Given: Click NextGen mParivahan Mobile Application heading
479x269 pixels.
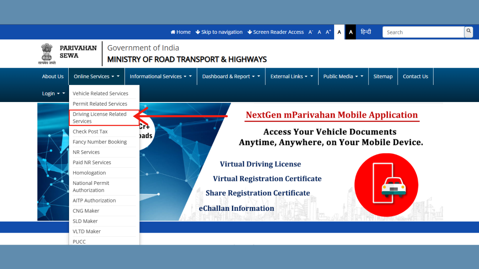Looking at the screenshot, I should [332, 115].
